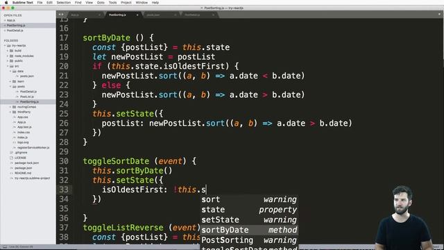The height and width of the screenshot is (250, 444).
Task: Click the learn folder icon
Action: point(15,81)
